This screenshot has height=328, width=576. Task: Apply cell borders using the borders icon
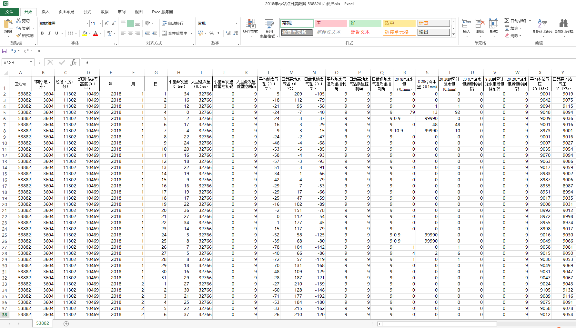click(x=70, y=33)
